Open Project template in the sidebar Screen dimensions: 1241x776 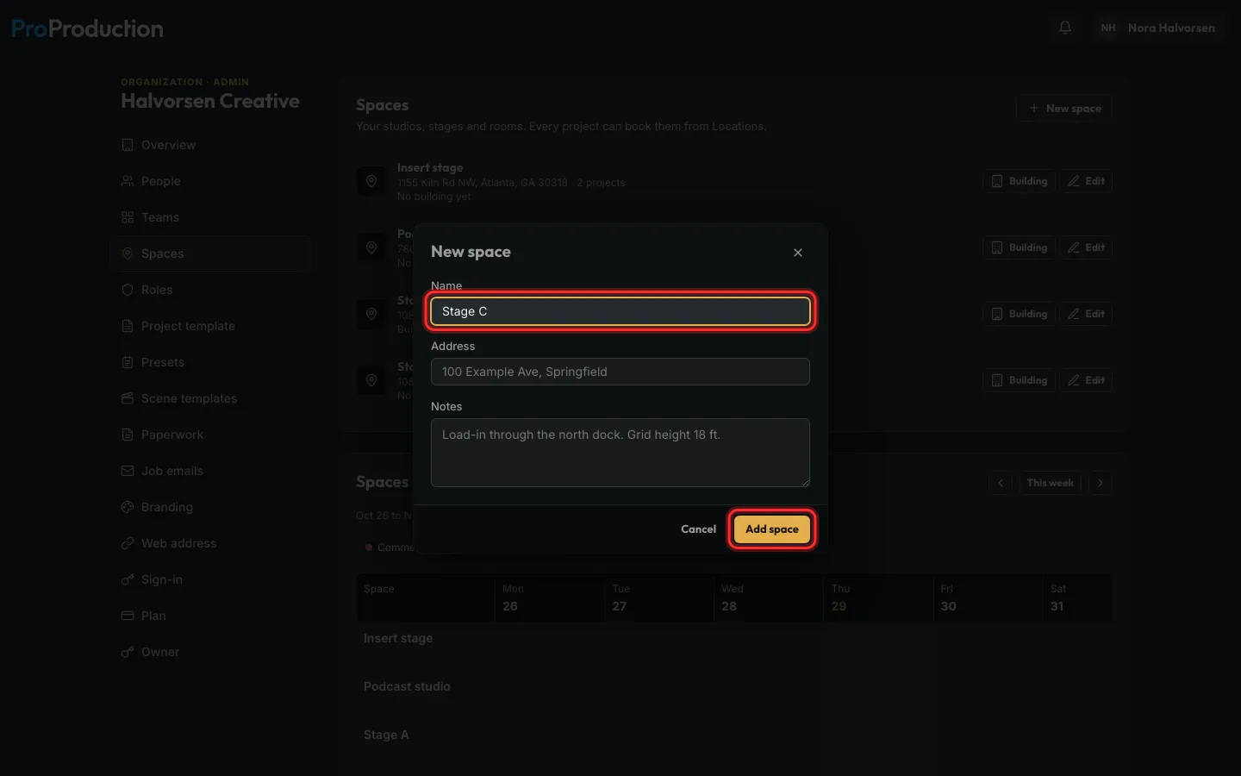tap(210, 326)
